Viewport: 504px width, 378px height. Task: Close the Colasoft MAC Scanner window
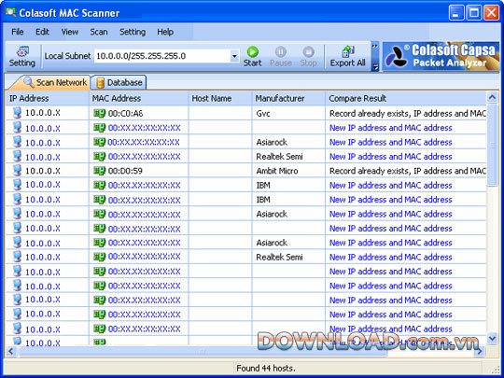pyautogui.click(x=492, y=13)
